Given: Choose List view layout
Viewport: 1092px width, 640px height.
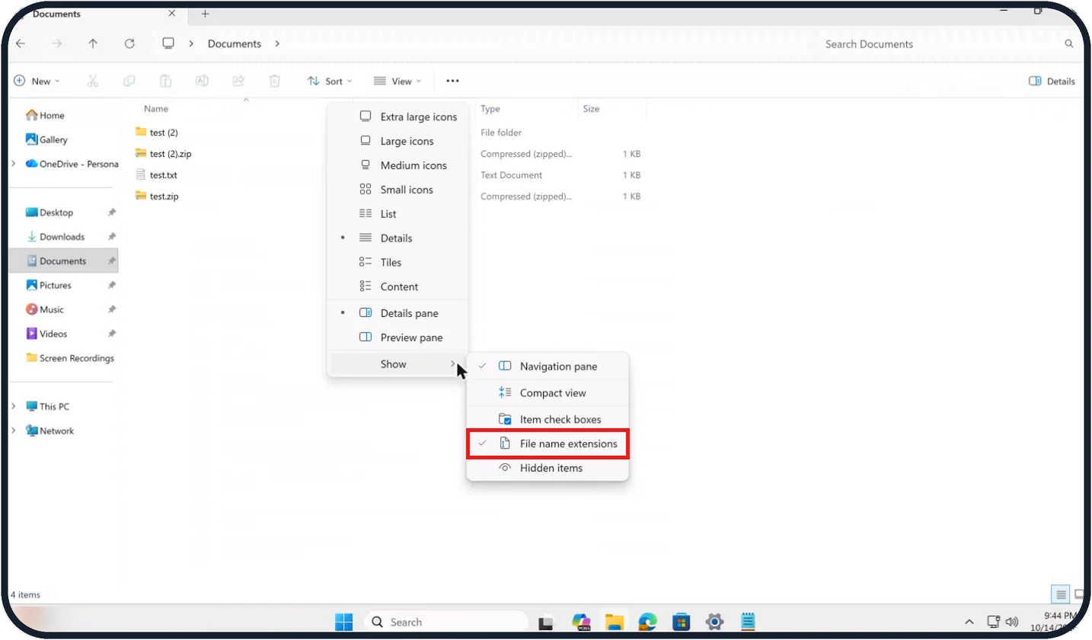Looking at the screenshot, I should pos(398,214).
